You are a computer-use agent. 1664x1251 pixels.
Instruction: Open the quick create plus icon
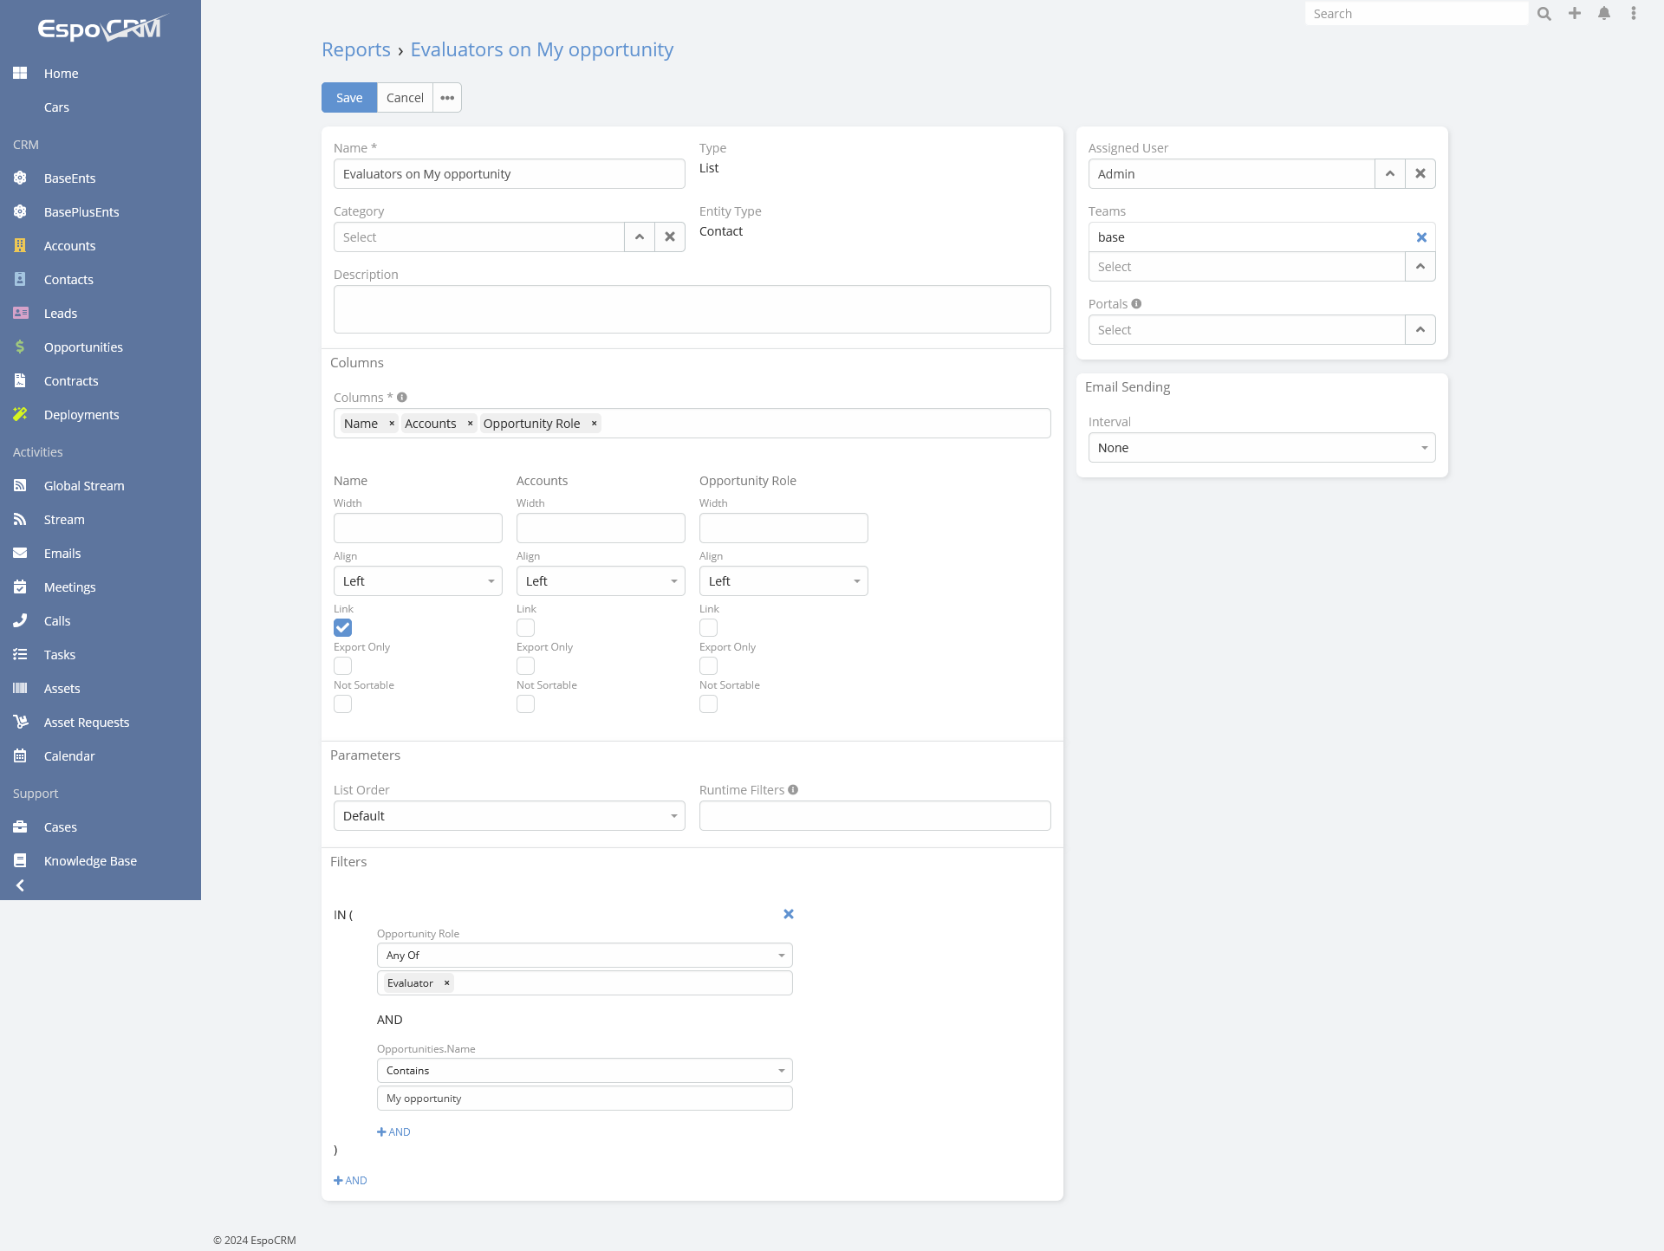[1575, 14]
